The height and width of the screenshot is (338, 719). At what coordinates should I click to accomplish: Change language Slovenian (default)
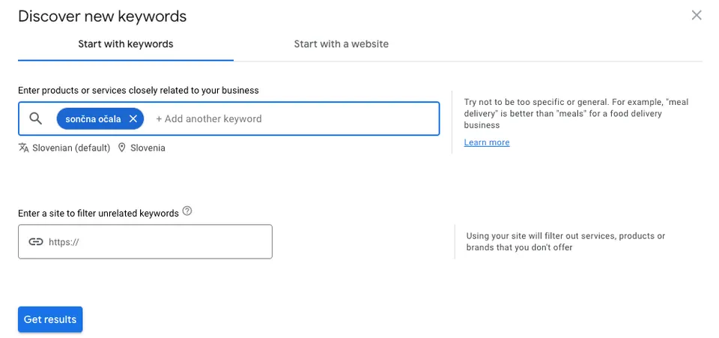71,148
